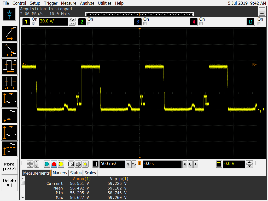Switch to the Scales tab

tap(90, 173)
